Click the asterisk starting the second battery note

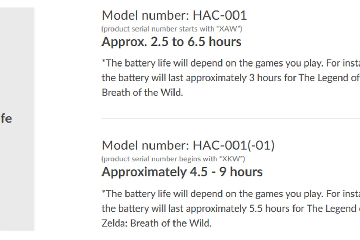click(104, 192)
